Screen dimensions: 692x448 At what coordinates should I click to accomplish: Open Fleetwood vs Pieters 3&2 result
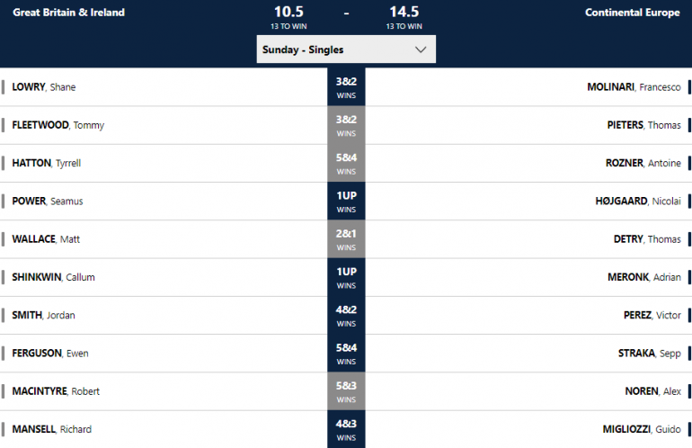346,125
